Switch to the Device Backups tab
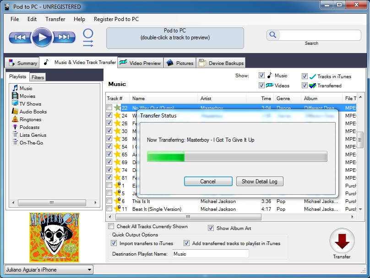 tap(221, 63)
